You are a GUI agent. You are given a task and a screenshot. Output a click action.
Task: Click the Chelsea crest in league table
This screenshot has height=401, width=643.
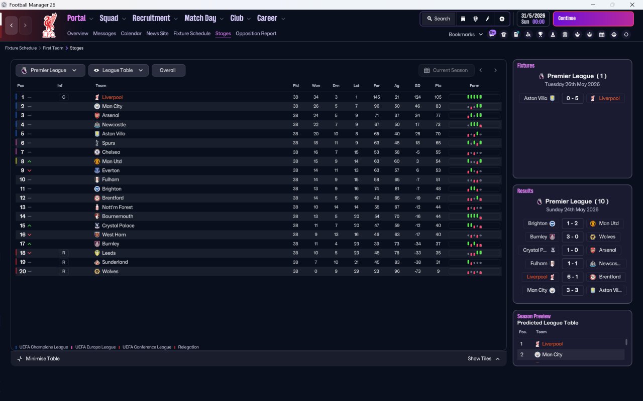click(x=97, y=152)
